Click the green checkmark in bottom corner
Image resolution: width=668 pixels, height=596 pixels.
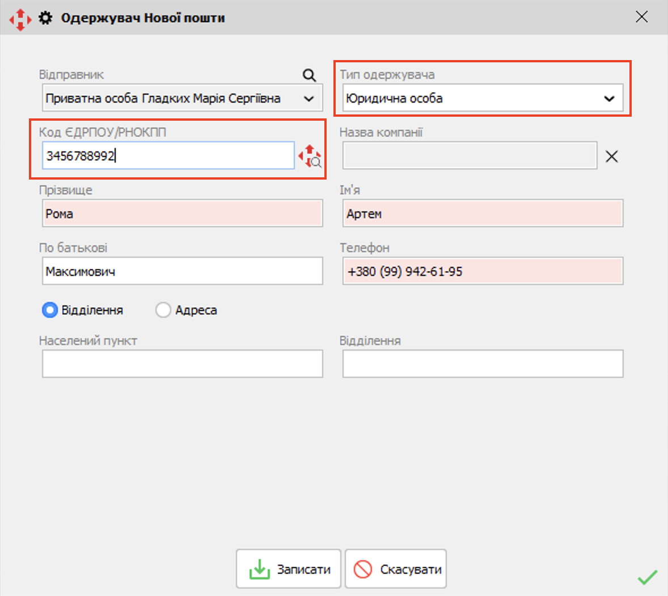coord(647,577)
